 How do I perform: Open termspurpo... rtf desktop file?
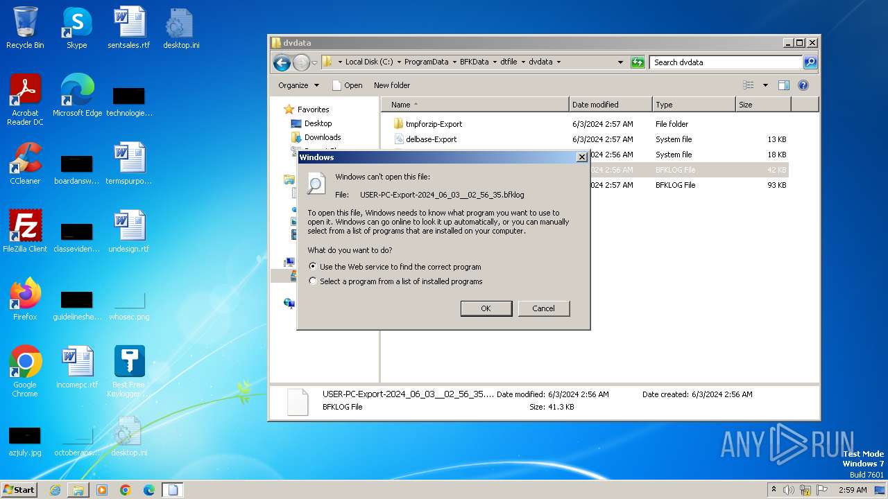click(x=129, y=164)
